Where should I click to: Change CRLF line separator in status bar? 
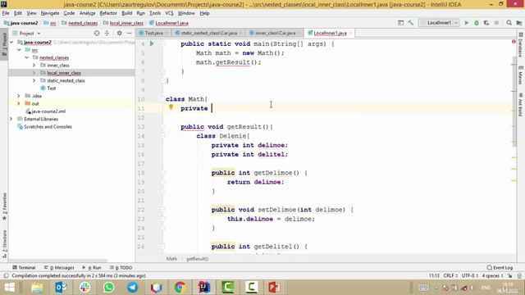(x=450, y=275)
